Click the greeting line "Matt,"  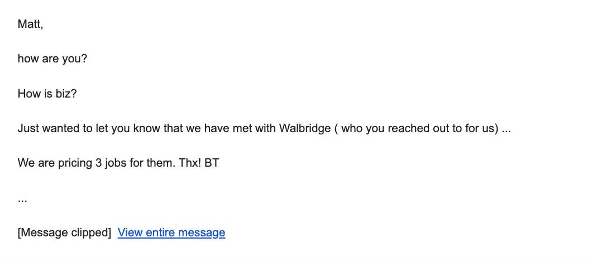(31, 24)
